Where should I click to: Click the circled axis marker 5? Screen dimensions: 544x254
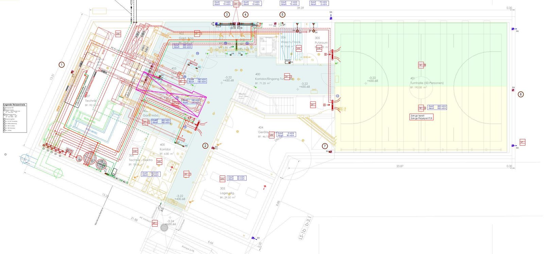[282, 15]
